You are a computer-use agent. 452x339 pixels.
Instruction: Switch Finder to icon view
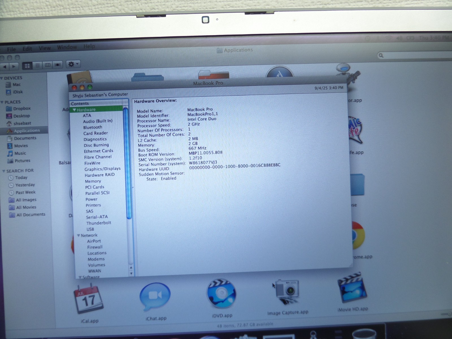pyautogui.click(x=27, y=66)
